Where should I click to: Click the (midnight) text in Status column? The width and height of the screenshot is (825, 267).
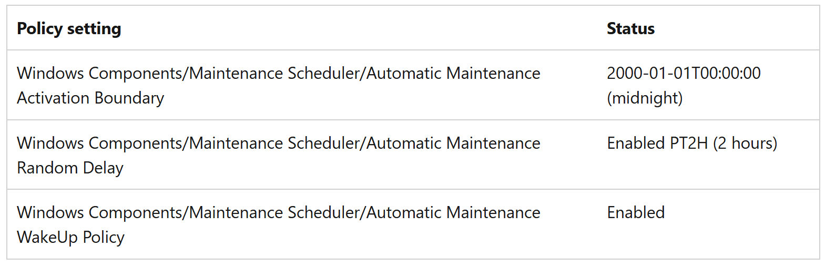click(645, 98)
